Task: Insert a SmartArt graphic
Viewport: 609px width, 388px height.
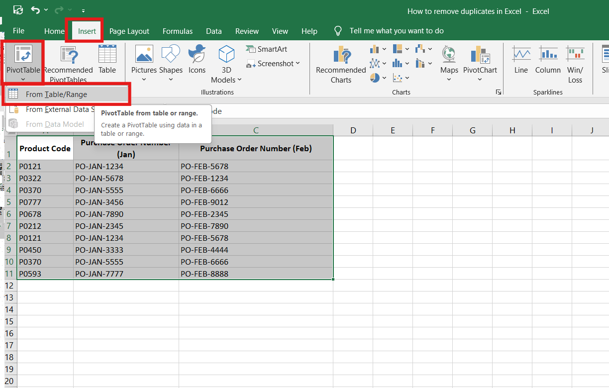Action: click(x=267, y=49)
